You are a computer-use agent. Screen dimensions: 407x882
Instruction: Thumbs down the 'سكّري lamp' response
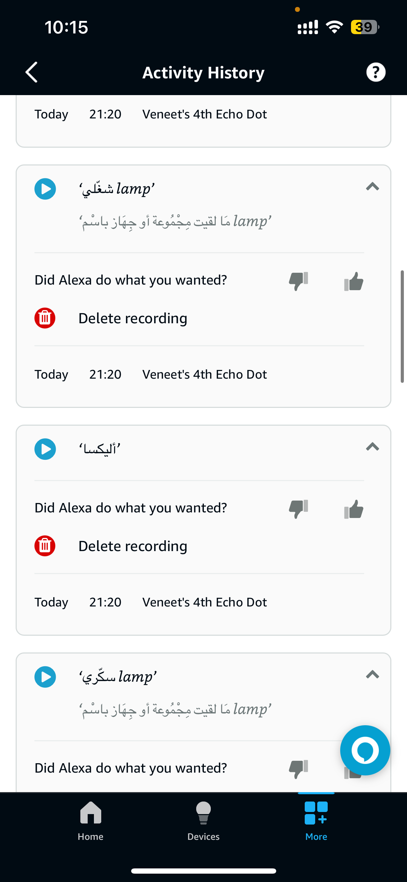pyautogui.click(x=298, y=769)
